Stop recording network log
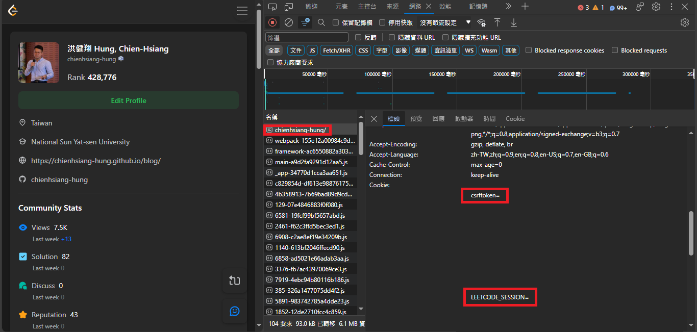This screenshot has width=697, height=332. (x=272, y=22)
